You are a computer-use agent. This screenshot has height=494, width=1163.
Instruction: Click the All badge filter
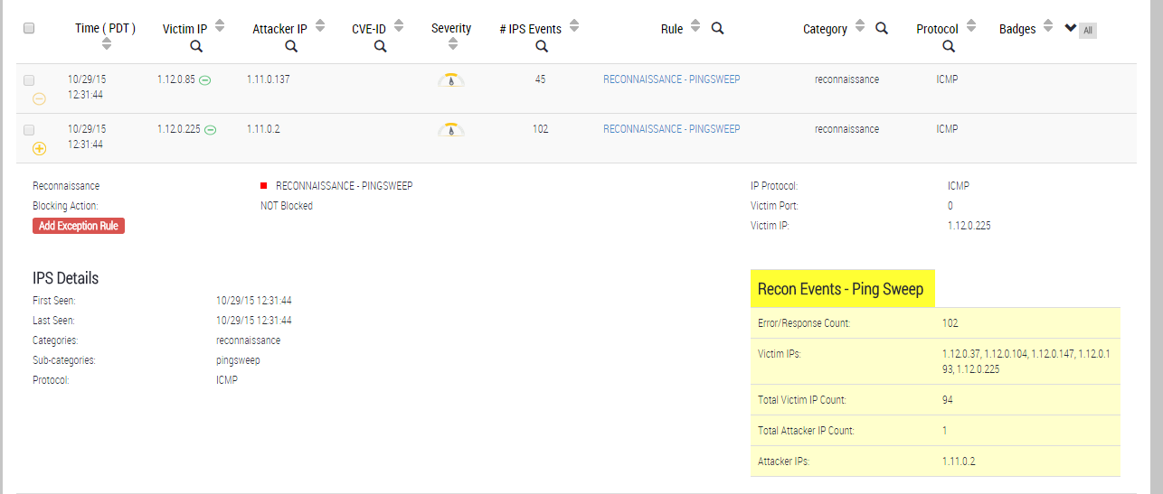1088,31
